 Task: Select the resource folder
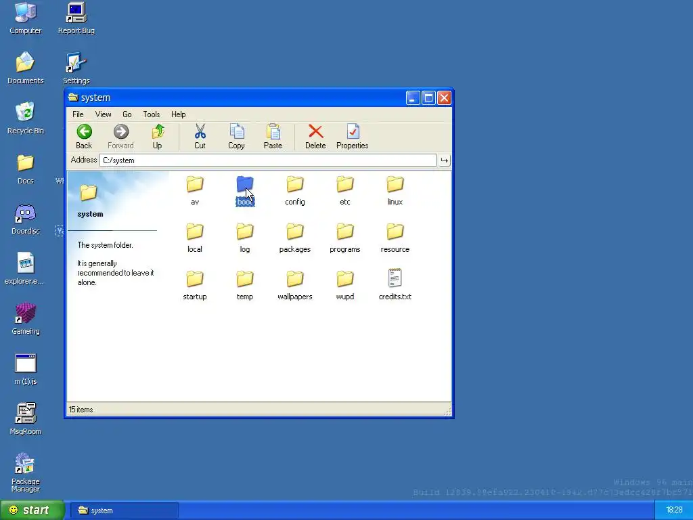coord(395,238)
